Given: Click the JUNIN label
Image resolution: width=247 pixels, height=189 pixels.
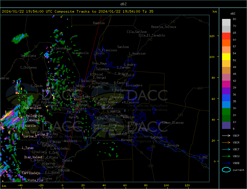Looking at the screenshot, I should coord(111,120).
